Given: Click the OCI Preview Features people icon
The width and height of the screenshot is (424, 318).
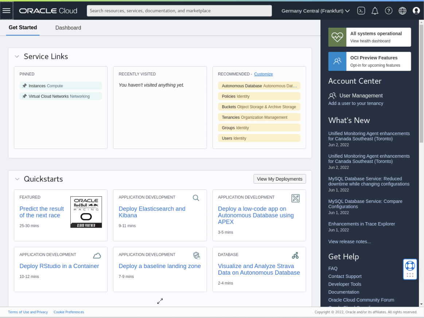Looking at the screenshot, I should coord(337,61).
